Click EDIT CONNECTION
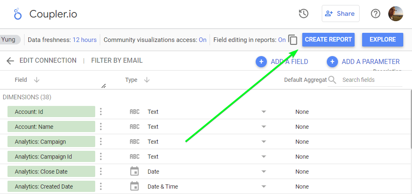412x194 pixels. pos(48,60)
